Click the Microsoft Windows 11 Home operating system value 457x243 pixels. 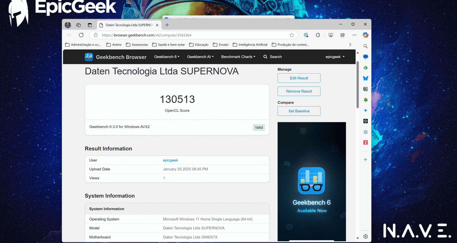pos(208,219)
